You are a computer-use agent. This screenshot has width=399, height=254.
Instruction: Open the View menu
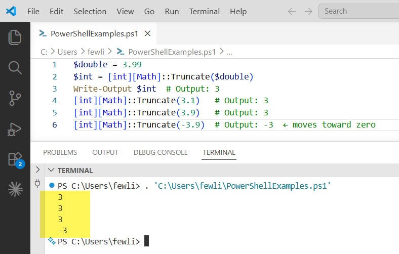(x=125, y=12)
